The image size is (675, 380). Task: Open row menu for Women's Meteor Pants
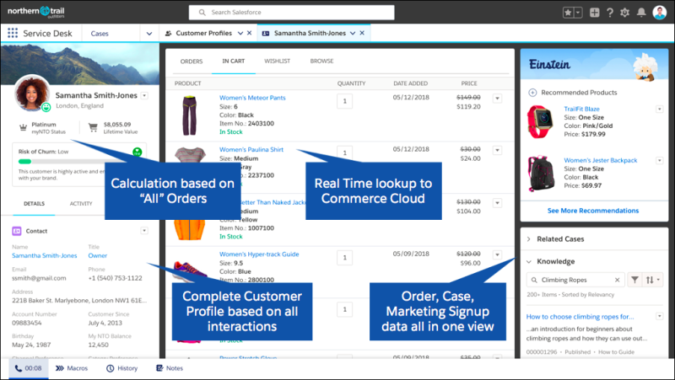[497, 99]
